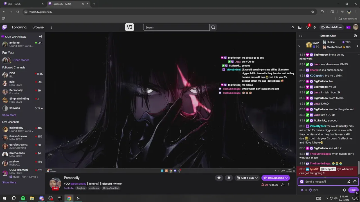Bookmark this page with star icon

pos(312,12)
